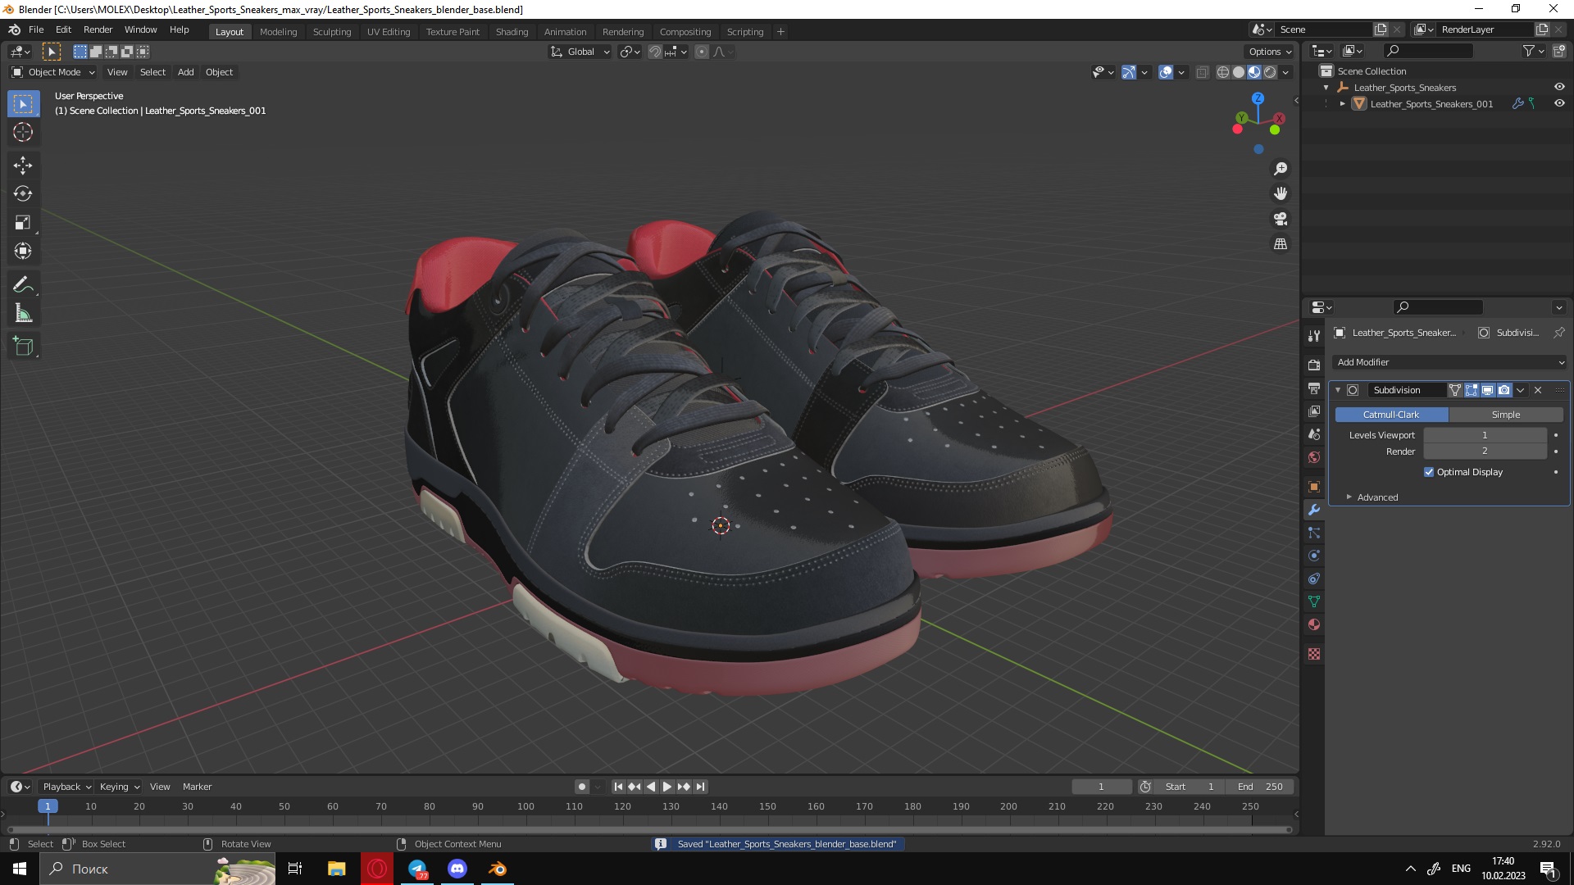This screenshot has width=1574, height=885.
Task: Switch to Shading workspace tab
Action: click(512, 32)
